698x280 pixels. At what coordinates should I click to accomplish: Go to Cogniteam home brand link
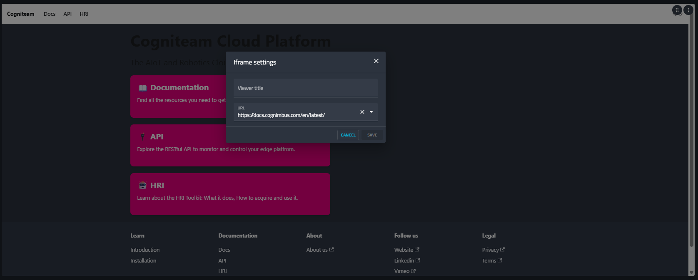[21, 14]
